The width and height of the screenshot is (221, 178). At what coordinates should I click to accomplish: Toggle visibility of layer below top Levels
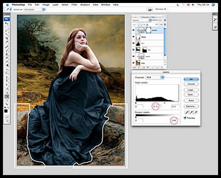pos(133,37)
